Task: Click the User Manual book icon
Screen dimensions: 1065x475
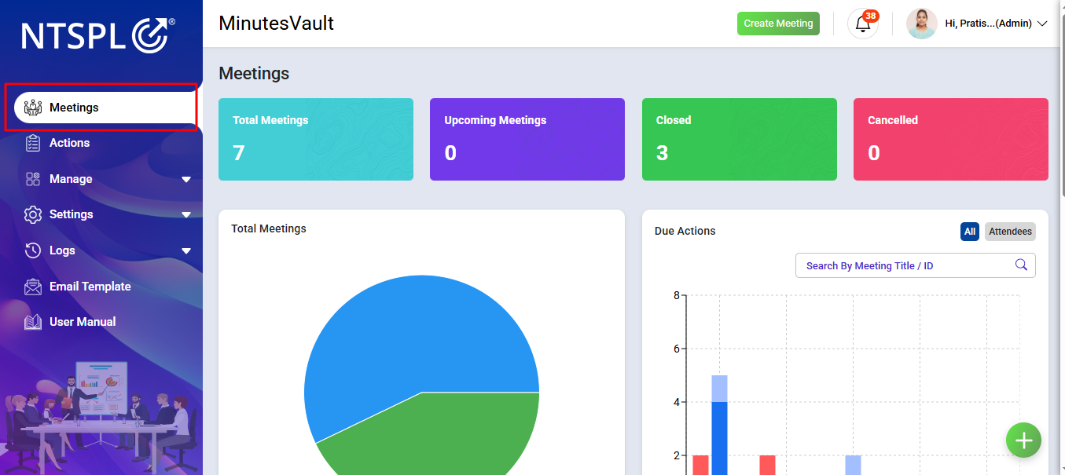Action: coord(33,322)
